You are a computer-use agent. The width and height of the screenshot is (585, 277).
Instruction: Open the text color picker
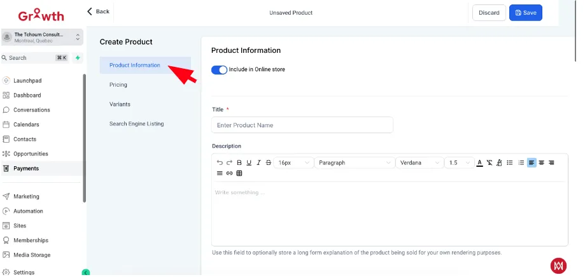click(x=480, y=163)
